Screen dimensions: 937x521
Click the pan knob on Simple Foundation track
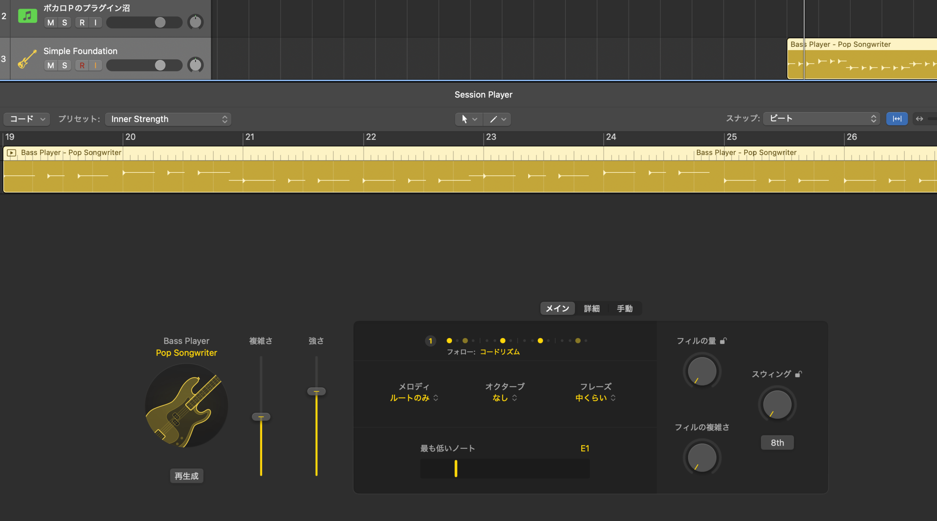(x=195, y=65)
